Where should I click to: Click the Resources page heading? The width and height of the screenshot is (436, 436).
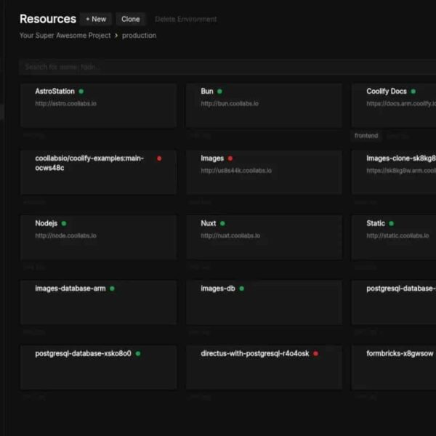[48, 19]
